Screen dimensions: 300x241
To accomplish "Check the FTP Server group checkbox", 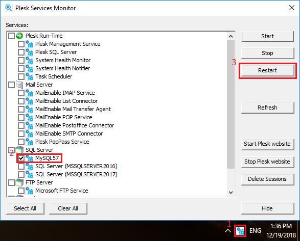I will coord(11,182).
